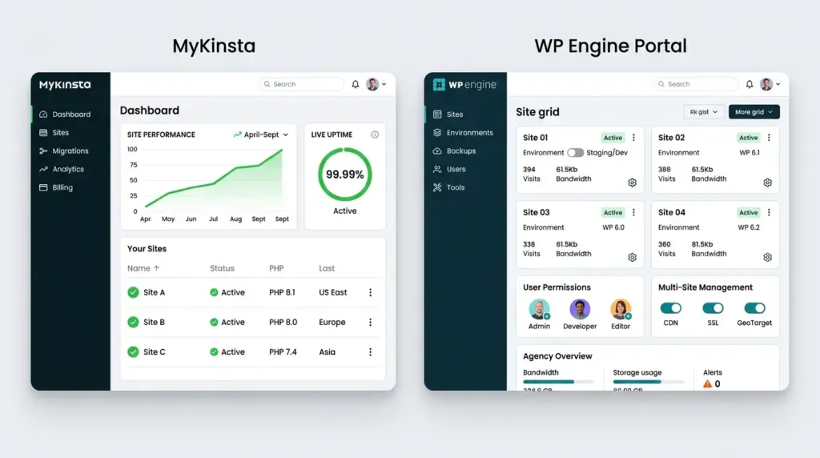820x458 pixels.
Task: Open Site 03 three-dot options menu
Action: [633, 212]
